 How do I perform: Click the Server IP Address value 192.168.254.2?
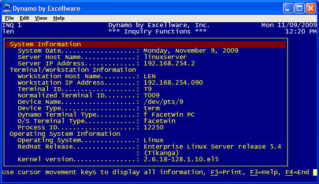169,63
